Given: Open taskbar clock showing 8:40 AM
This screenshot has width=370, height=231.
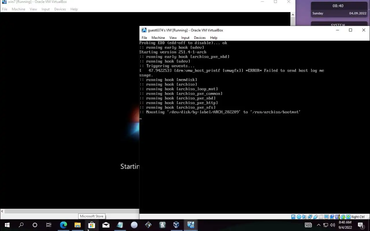Looking at the screenshot, I should [345, 225].
